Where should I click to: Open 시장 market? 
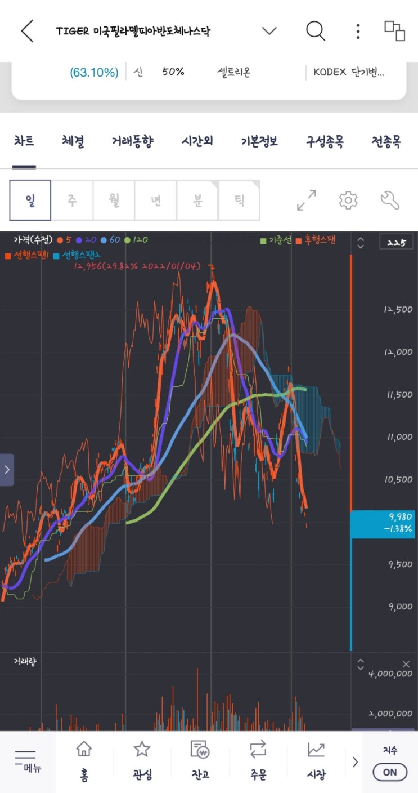click(316, 761)
